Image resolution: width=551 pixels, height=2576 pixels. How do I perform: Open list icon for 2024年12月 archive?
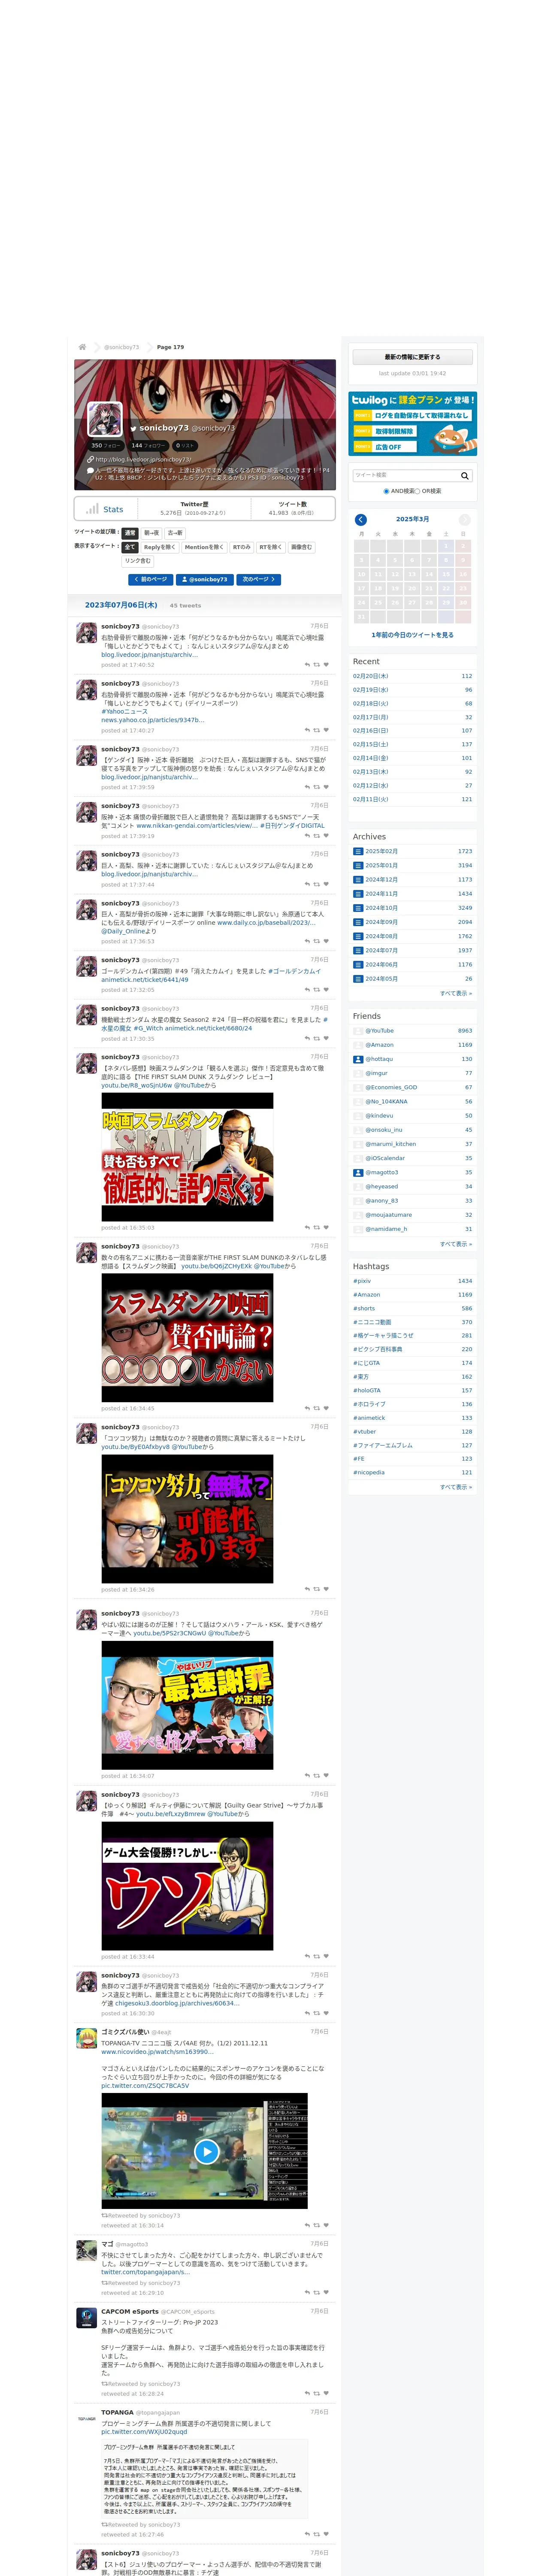pyautogui.click(x=358, y=880)
